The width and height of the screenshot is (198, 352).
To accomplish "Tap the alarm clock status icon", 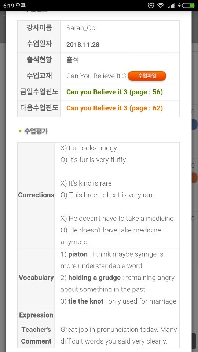I will point(151,5).
